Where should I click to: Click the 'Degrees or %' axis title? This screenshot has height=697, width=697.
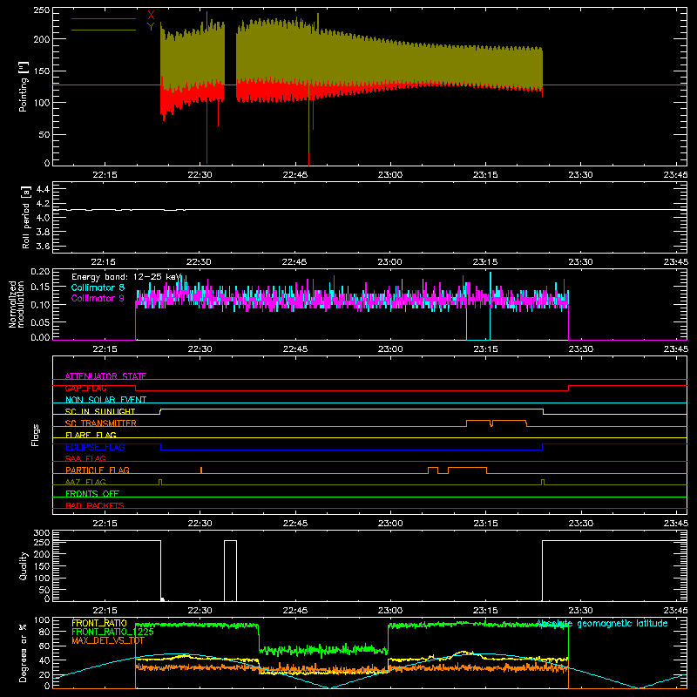(24, 653)
